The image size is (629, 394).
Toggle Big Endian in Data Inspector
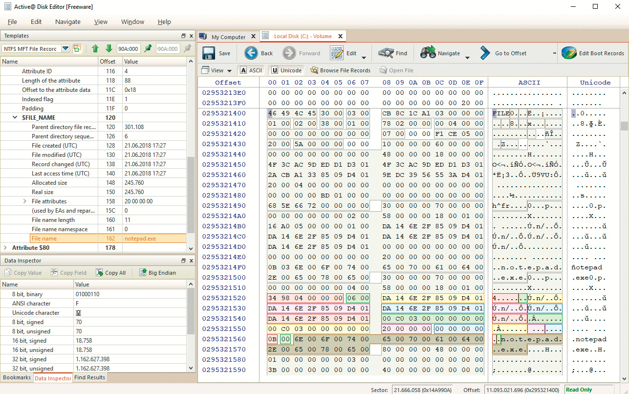click(157, 273)
